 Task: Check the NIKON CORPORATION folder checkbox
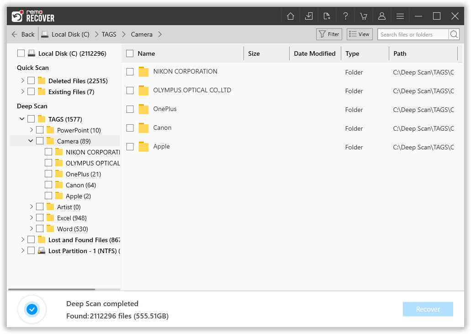click(x=129, y=71)
